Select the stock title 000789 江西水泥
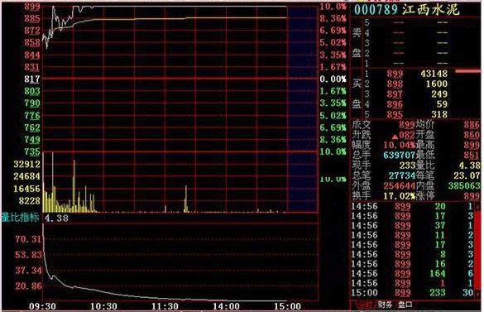Screen dimensions: 484x312 (407, 10)
